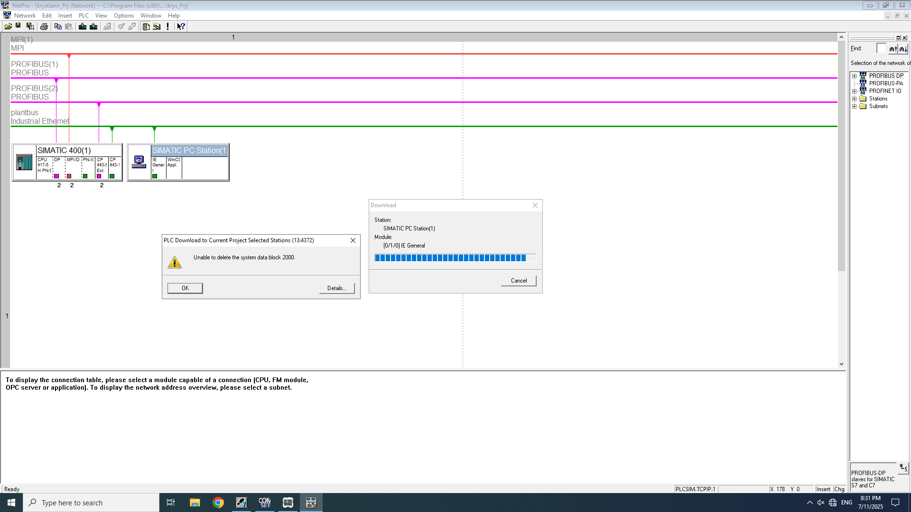The image size is (911, 512).
Task: Expand the PROFIBUS DP tree node
Action: pyautogui.click(x=855, y=76)
